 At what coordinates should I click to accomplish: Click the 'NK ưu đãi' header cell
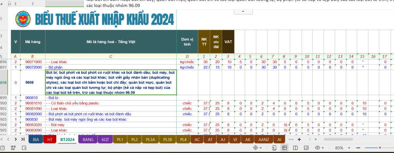[216, 42]
